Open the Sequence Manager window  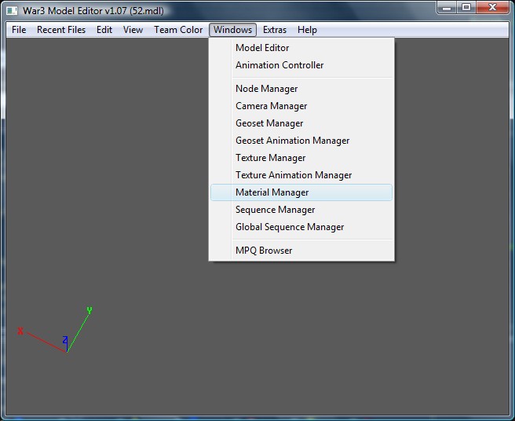click(x=301, y=210)
